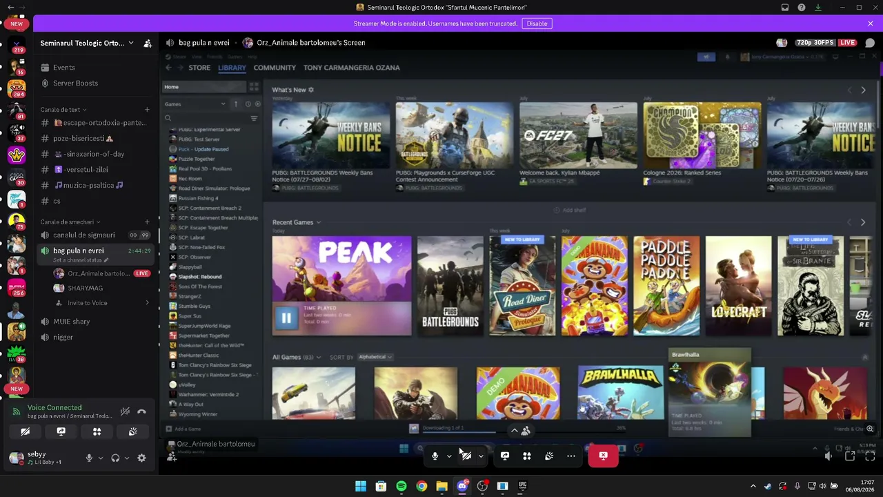Screen dimensions: 883x497
Task: Dismiss the Streamer Mode banner
Action: [870, 23]
